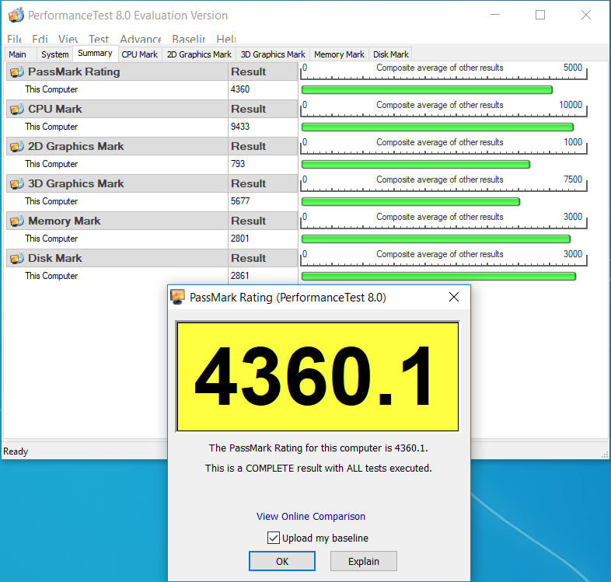This screenshot has height=582, width=611.
Task: Select the 2D Graphics Mark header row
Action: [x=152, y=147]
